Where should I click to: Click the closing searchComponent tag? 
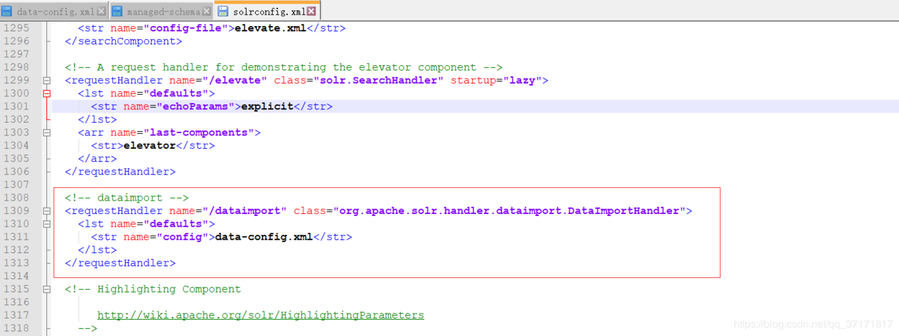(123, 41)
